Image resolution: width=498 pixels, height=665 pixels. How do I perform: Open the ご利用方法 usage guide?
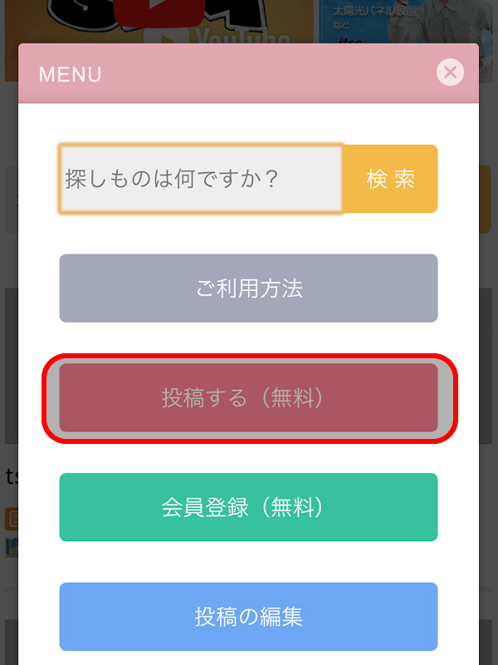248,288
